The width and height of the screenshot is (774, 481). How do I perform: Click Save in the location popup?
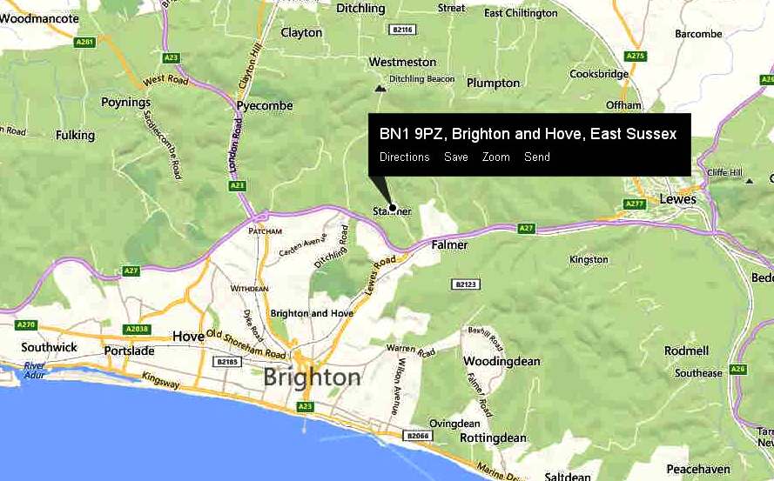(455, 157)
